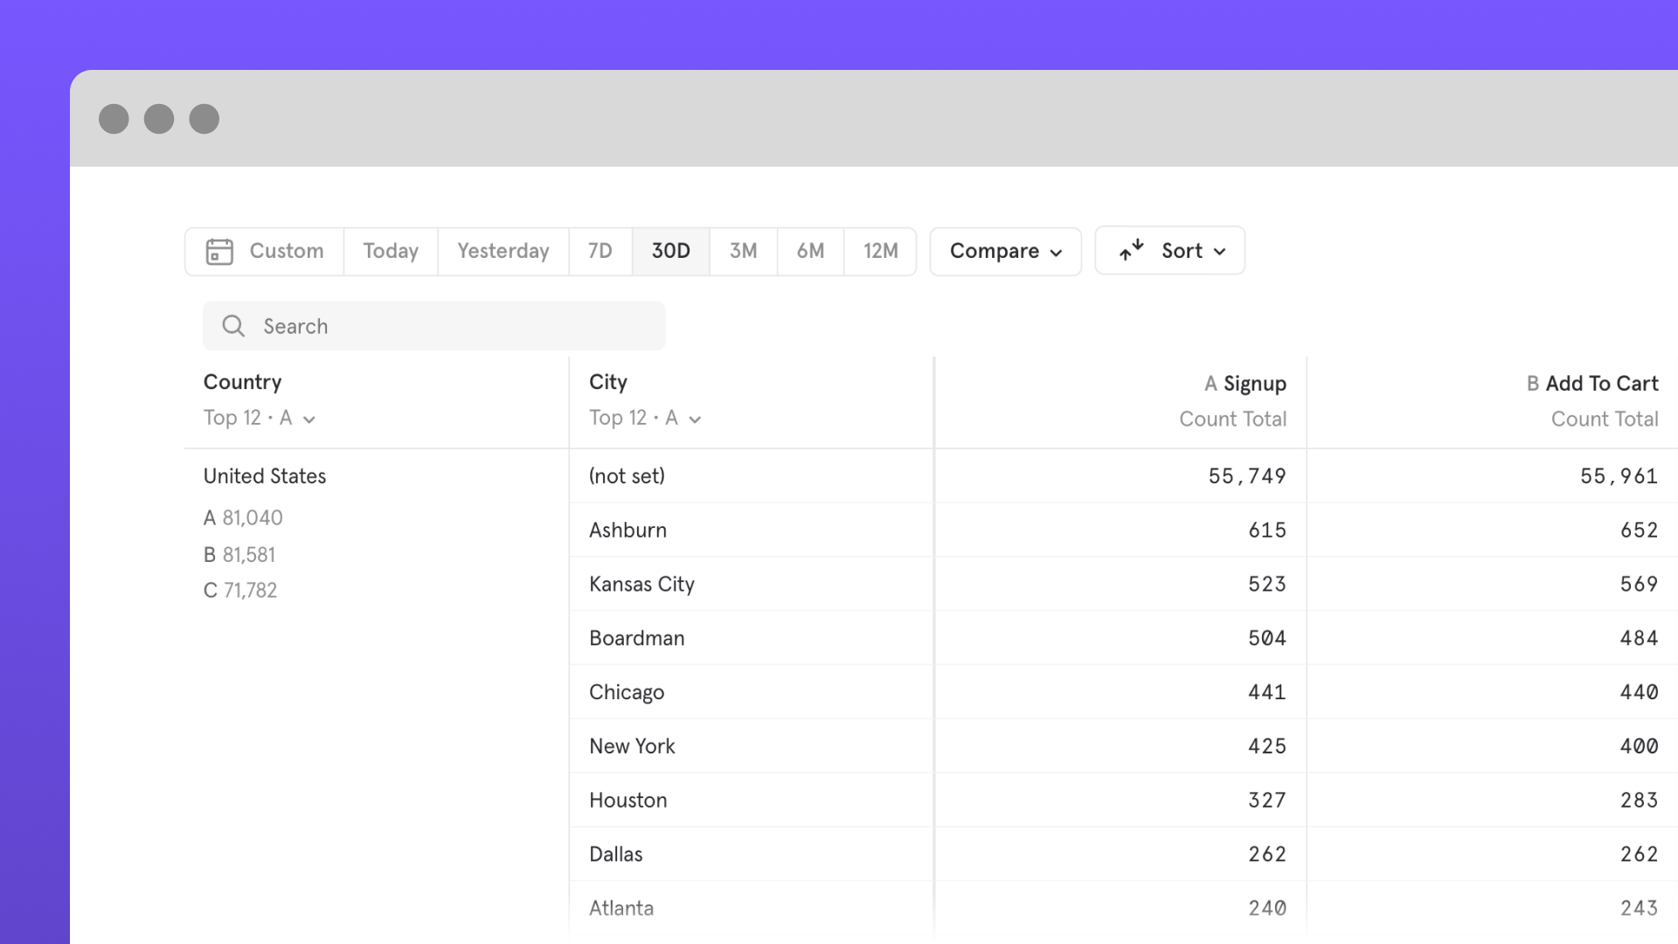Image resolution: width=1678 pixels, height=944 pixels.
Task: Switch to the Yesterday date range tab
Action: [503, 251]
